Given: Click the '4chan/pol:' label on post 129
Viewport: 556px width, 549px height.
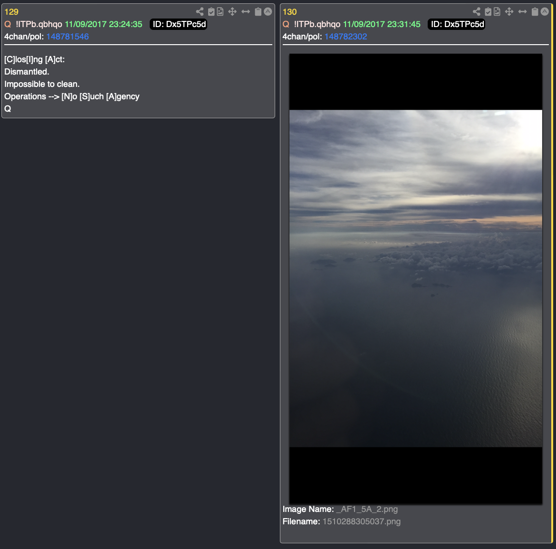Looking at the screenshot, I should [24, 37].
